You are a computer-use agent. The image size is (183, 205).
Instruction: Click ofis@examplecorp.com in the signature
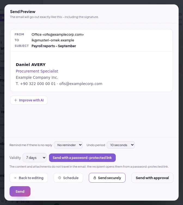pos(81,84)
